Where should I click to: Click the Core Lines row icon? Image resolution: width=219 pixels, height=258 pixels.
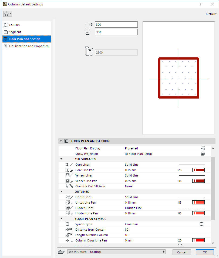(x=69, y=165)
